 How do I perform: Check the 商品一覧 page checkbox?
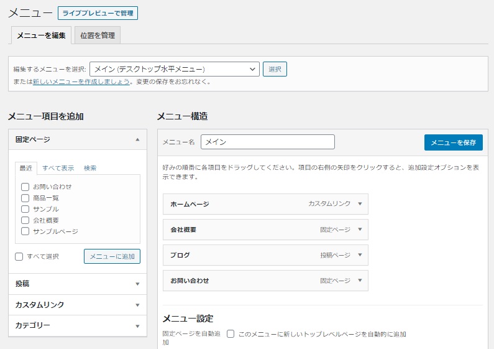25,198
